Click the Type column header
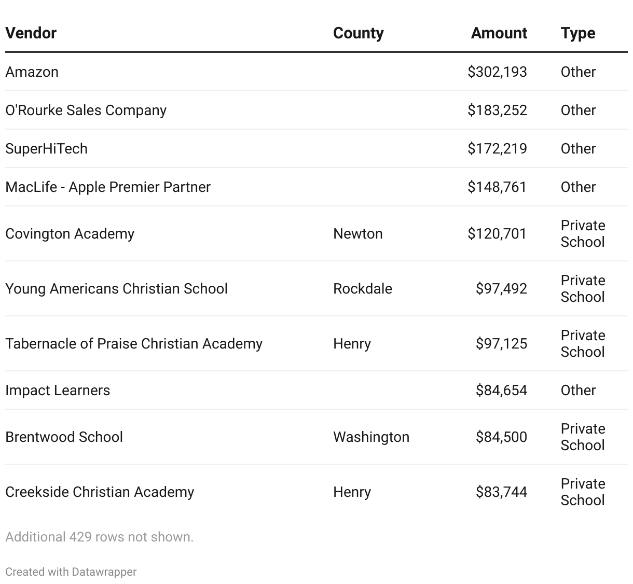 (x=577, y=33)
